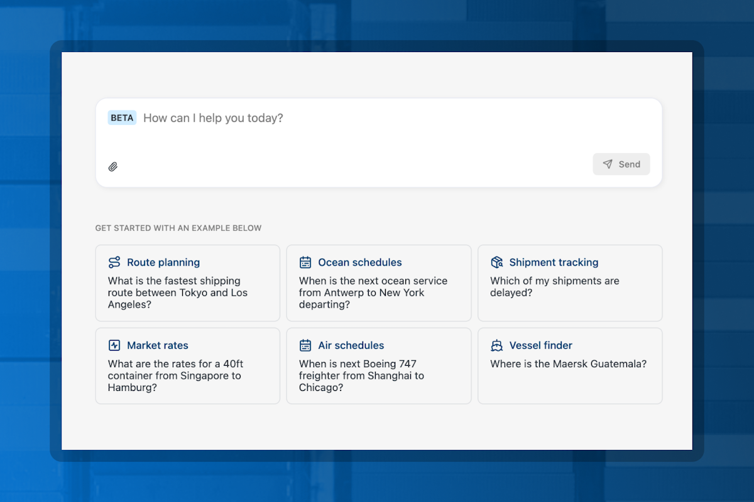Select 'Where is the Maersk Guatemala?' text

[569, 363]
